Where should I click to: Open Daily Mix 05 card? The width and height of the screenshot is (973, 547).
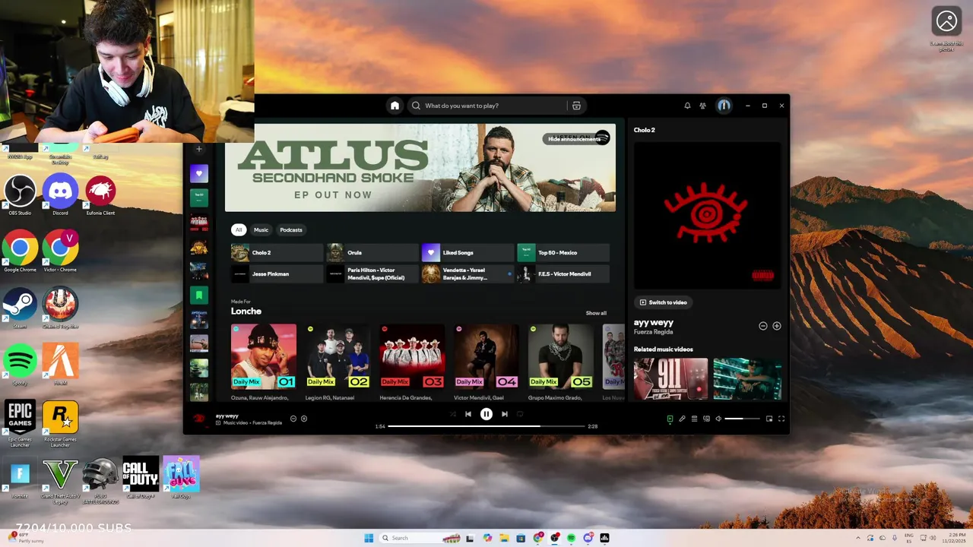[561, 362]
